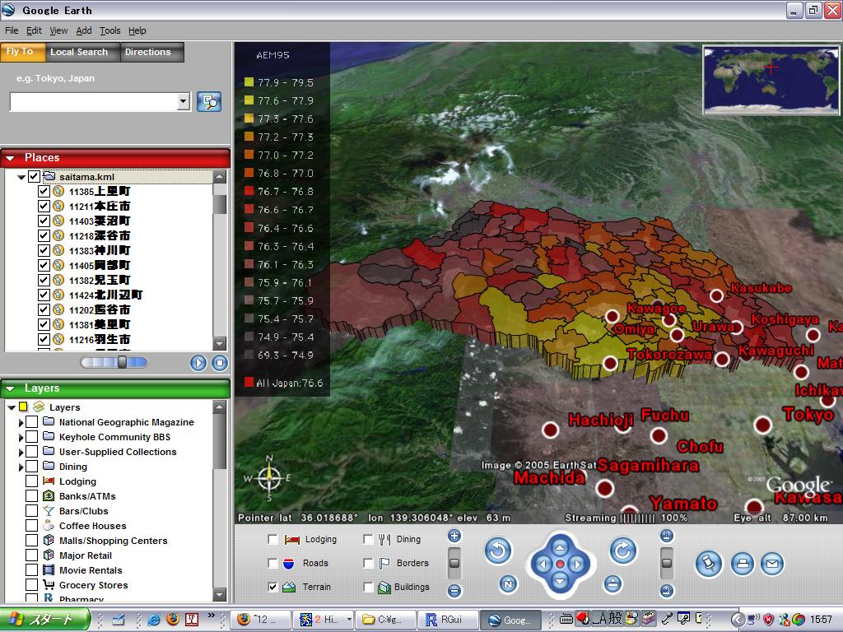Reset view to north
The image size is (843, 632).
pyautogui.click(x=507, y=584)
